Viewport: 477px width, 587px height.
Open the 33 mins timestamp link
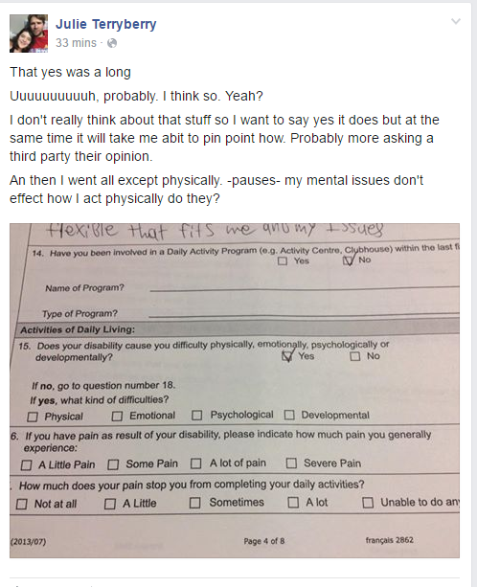(x=76, y=43)
